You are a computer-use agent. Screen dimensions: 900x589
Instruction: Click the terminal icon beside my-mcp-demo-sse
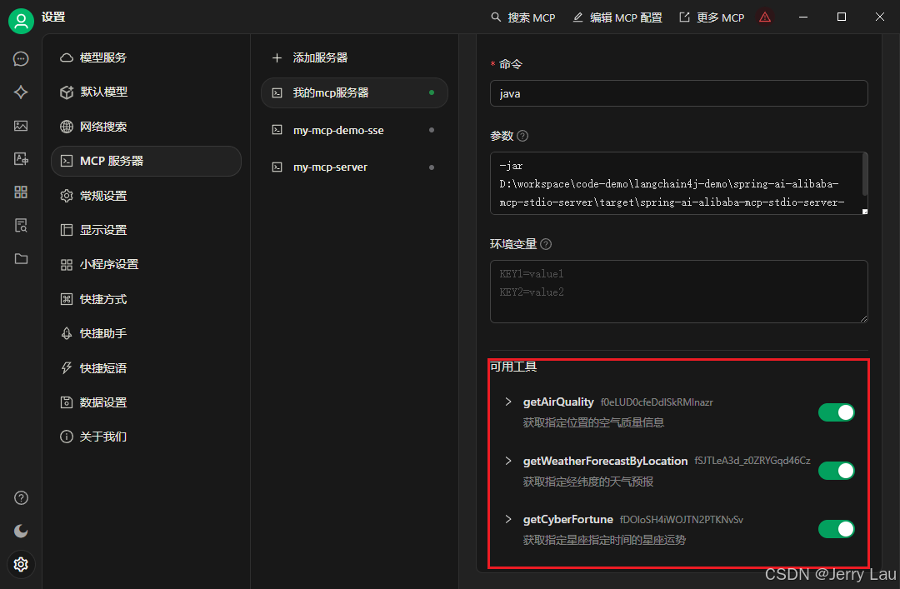point(277,130)
